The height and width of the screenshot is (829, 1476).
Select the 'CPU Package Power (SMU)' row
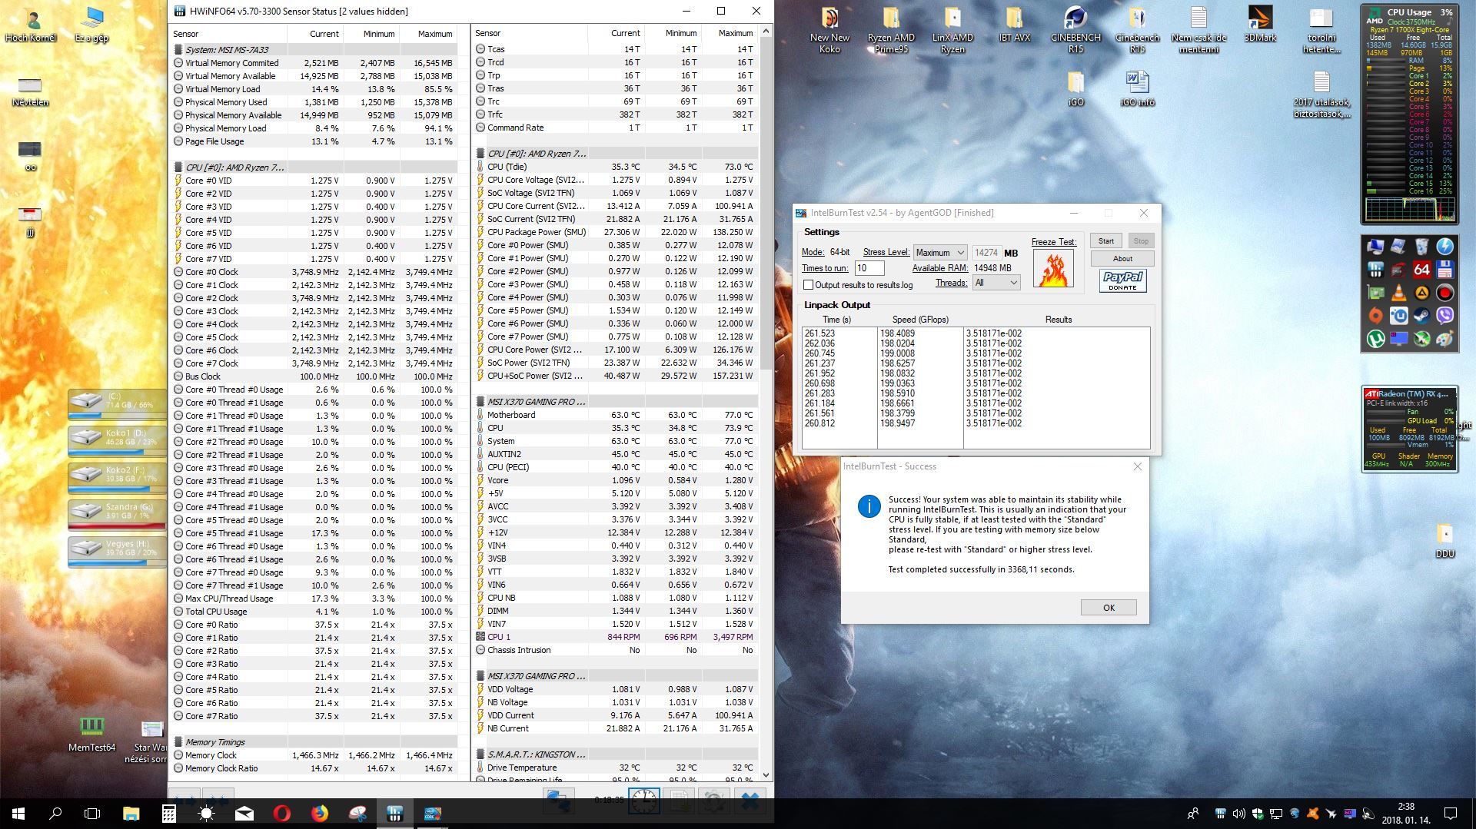pyautogui.click(x=615, y=232)
